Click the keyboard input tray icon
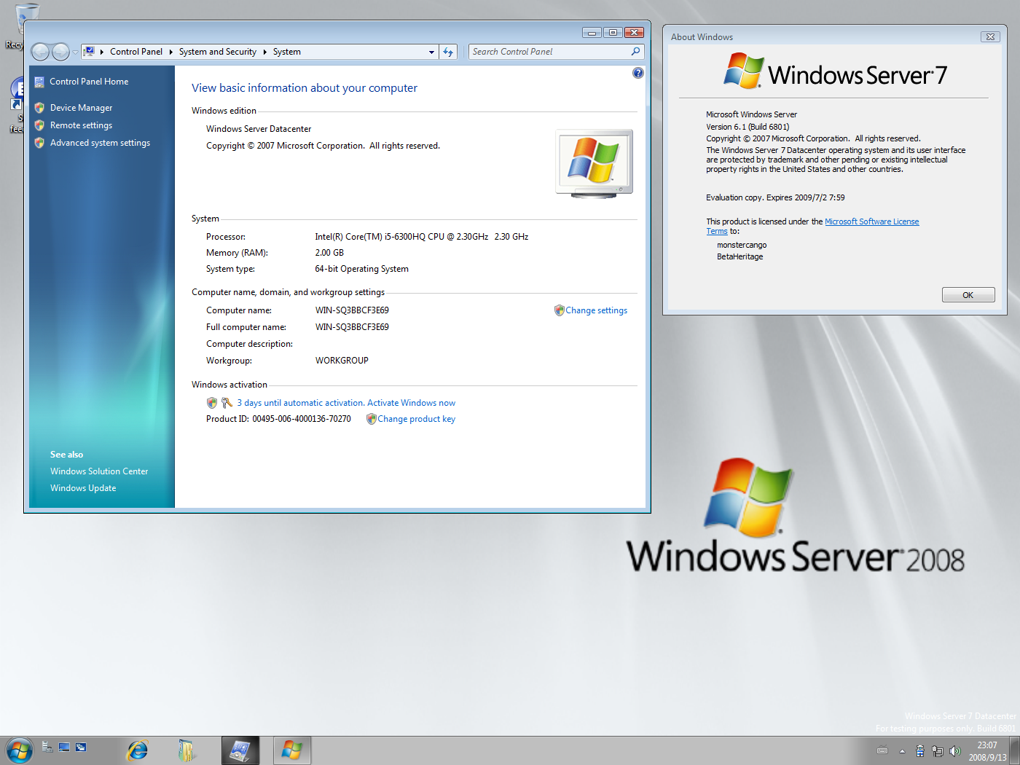 (882, 750)
